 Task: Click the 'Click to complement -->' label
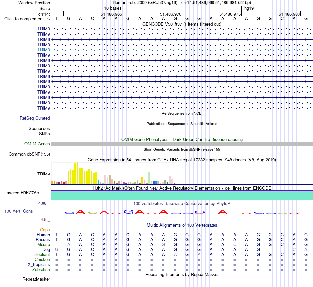click(x=27, y=19)
